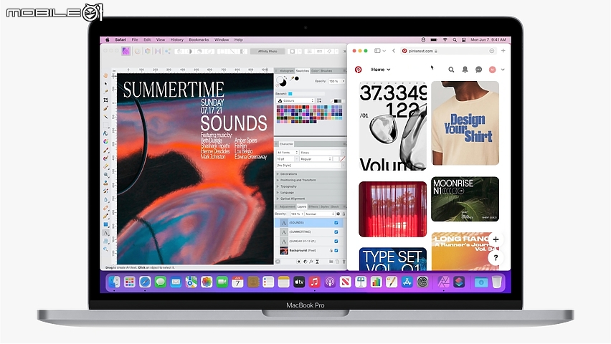Open App Store from the Dock
Image resolution: width=611 pixels, height=344 pixels.
tap(407, 282)
